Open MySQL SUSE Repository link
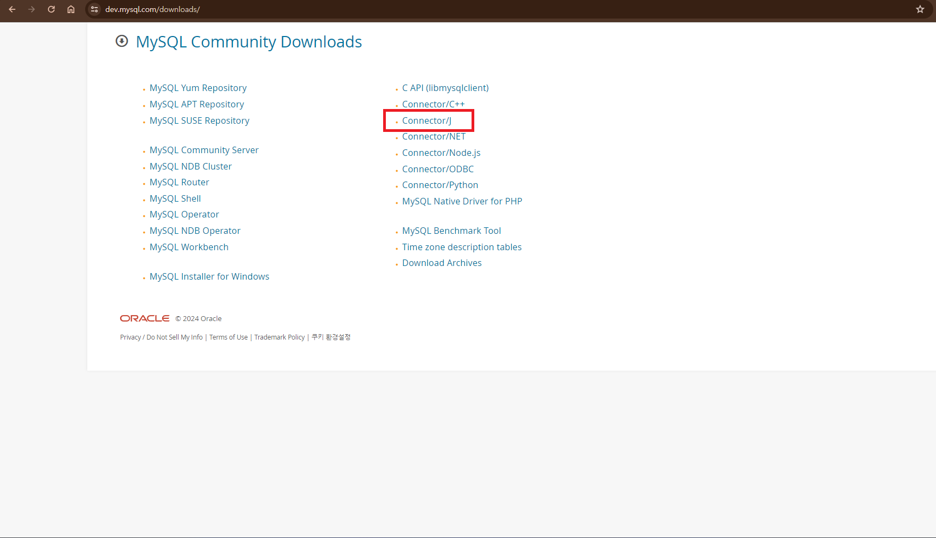 coord(199,120)
